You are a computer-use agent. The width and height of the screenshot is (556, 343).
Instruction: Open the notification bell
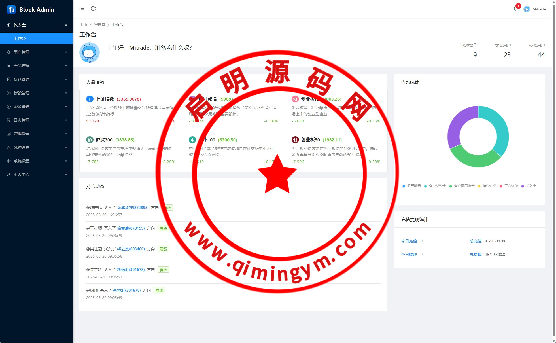(x=515, y=9)
